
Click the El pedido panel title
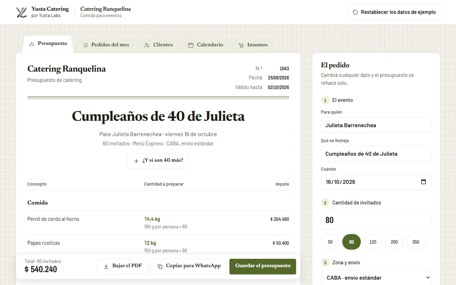(335, 65)
